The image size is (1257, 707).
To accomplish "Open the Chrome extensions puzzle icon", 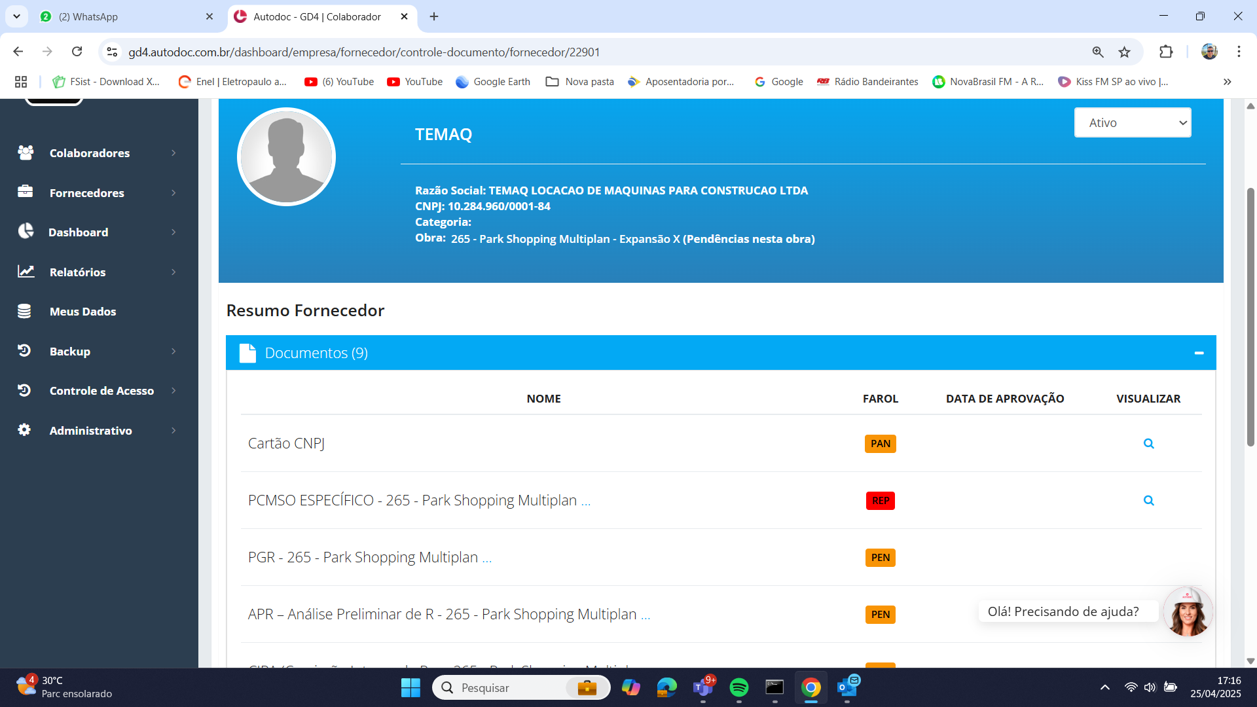I will coord(1166,52).
